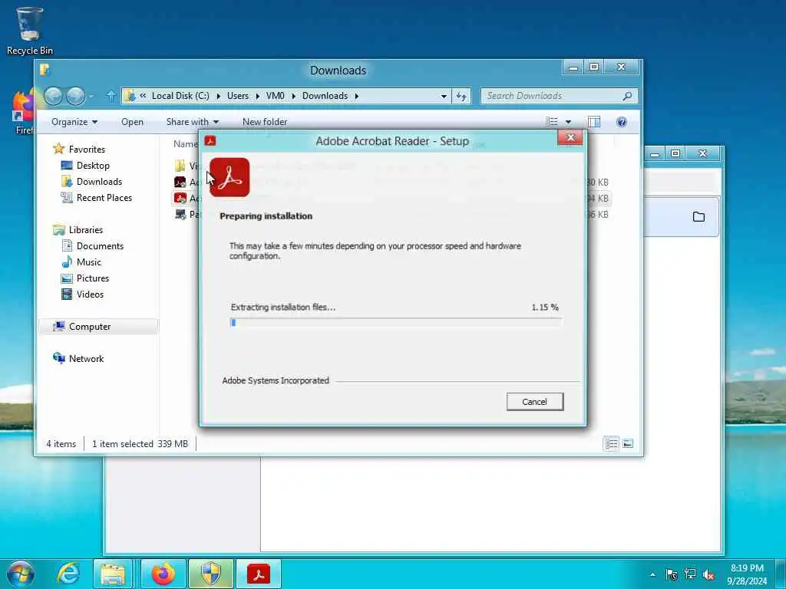786x589 pixels.
Task: Change view via the view icon
Action: tap(552, 122)
